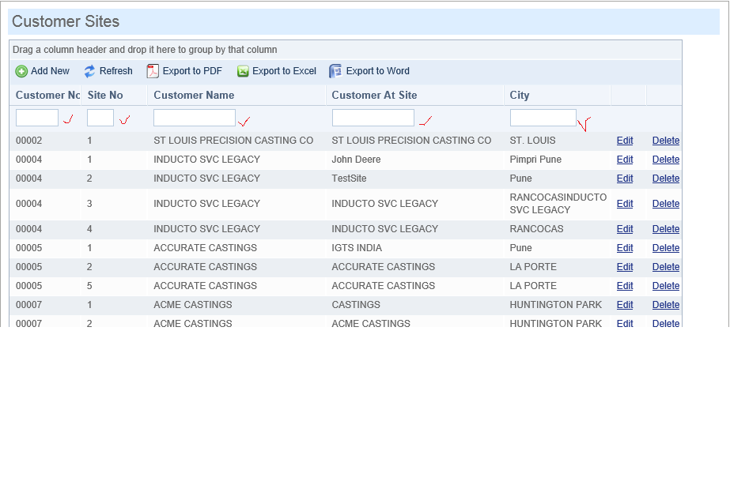The height and width of the screenshot is (485, 730).
Task: Click the blue Refresh arrows icon
Action: pos(89,71)
